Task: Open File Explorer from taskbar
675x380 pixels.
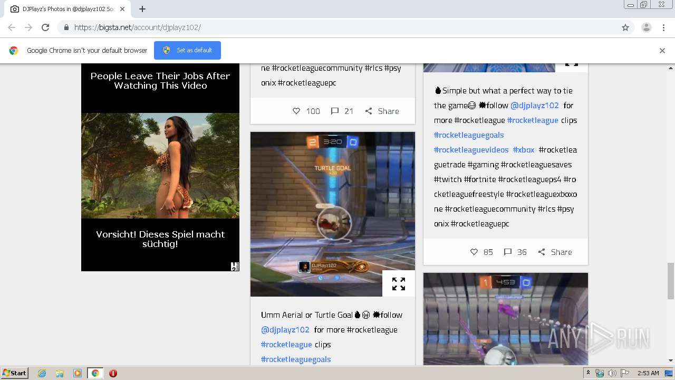Action: (60, 373)
